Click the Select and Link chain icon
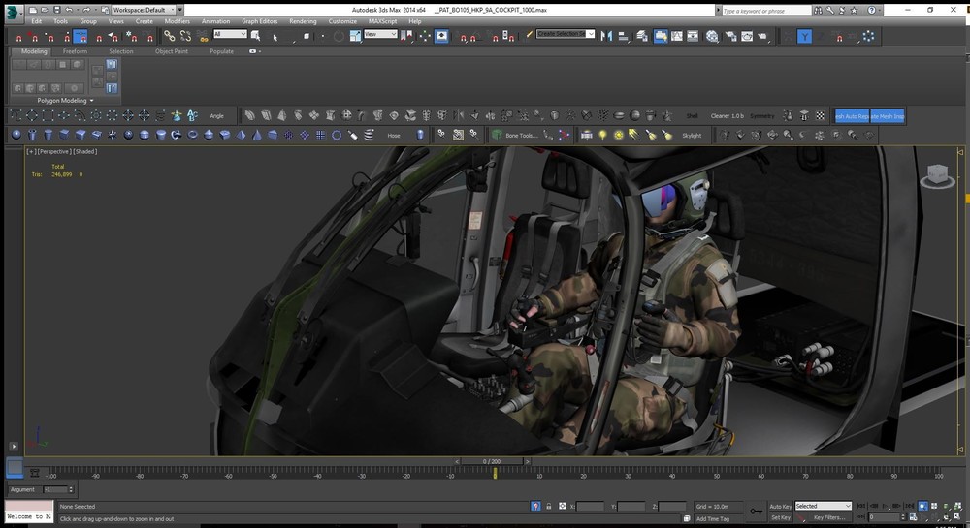The height and width of the screenshot is (528, 970). coord(169,36)
